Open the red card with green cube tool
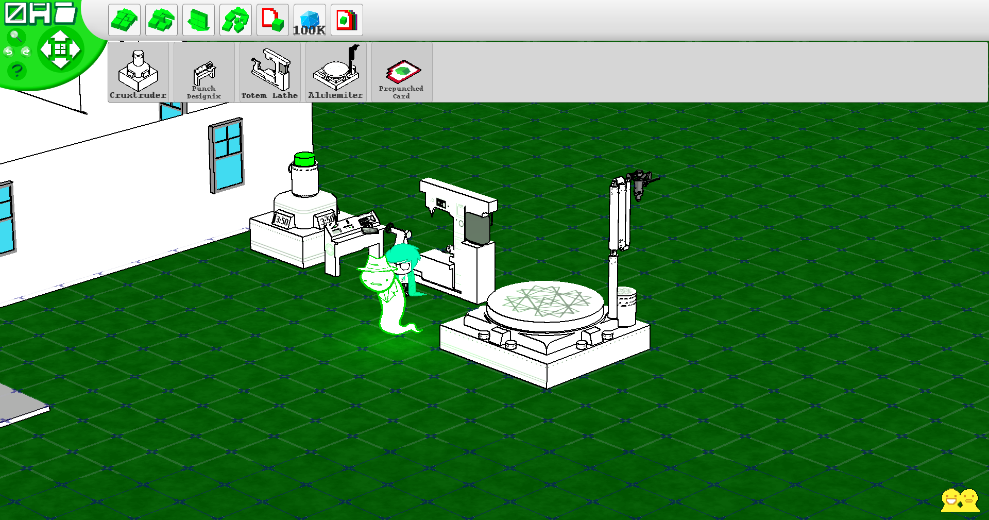This screenshot has height=520, width=989. [272, 20]
